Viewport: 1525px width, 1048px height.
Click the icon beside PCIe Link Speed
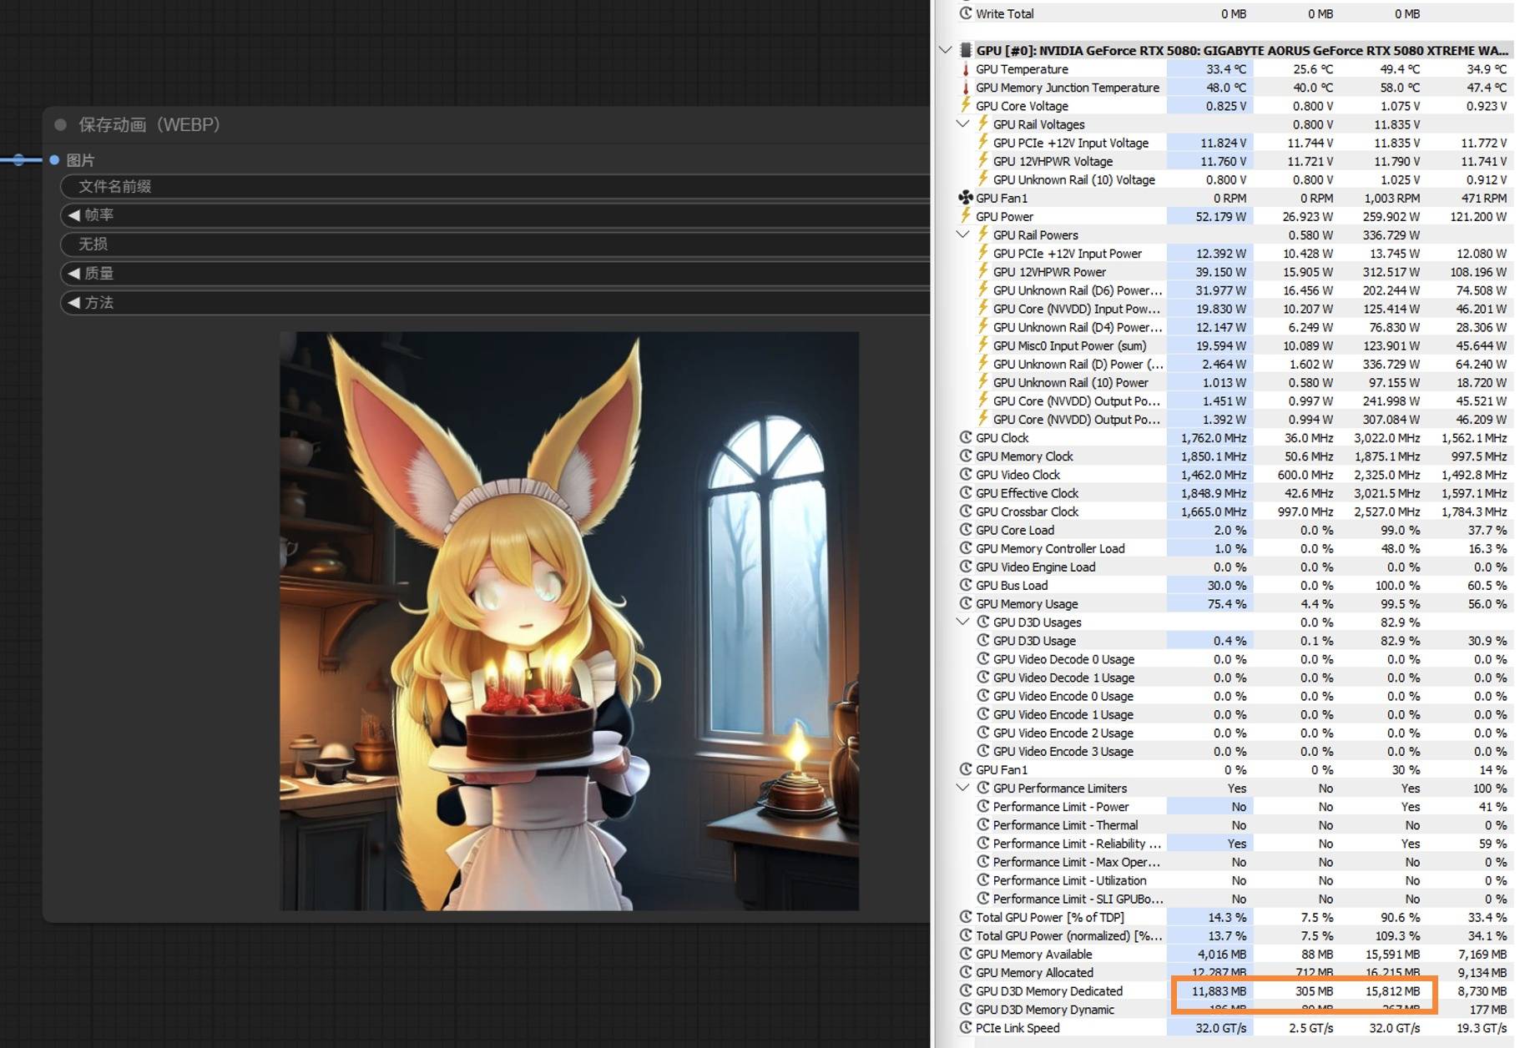(x=966, y=1028)
